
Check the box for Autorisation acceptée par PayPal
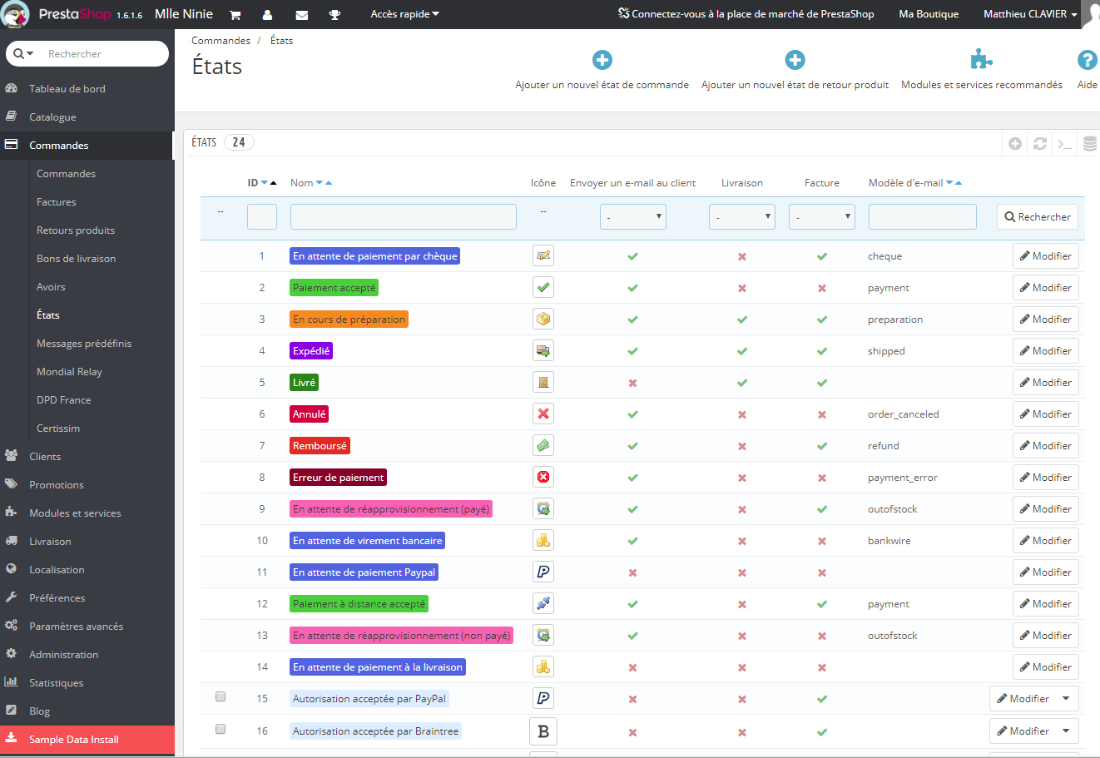220,697
